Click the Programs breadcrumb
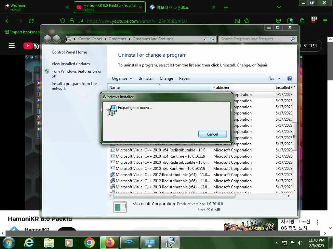333x249 pixels. click(x=117, y=39)
